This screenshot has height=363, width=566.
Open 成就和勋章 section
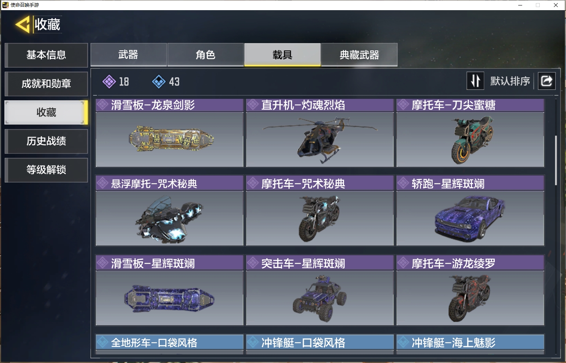46,84
